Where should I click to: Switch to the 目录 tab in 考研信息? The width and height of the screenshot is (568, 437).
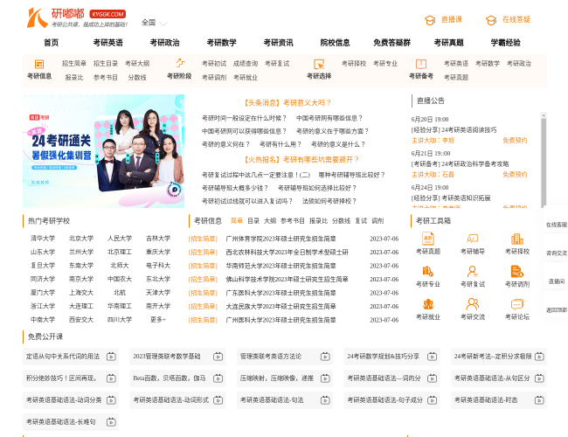tap(253, 220)
